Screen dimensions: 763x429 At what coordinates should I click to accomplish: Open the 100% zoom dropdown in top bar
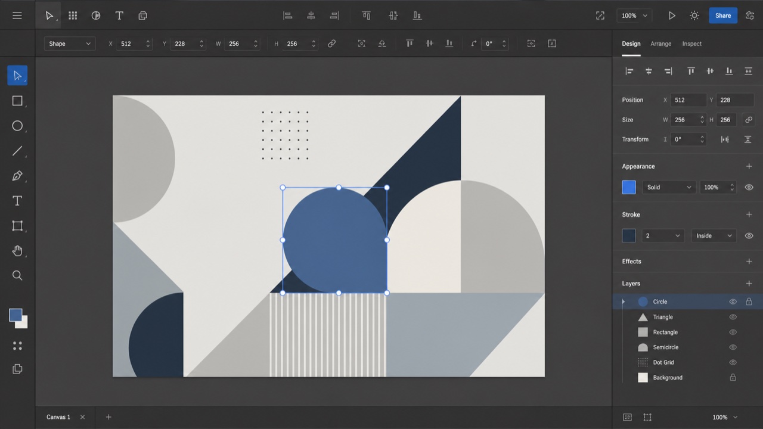click(634, 15)
